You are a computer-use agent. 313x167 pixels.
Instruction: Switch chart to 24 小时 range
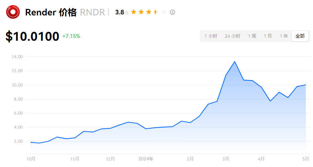tap(232, 36)
